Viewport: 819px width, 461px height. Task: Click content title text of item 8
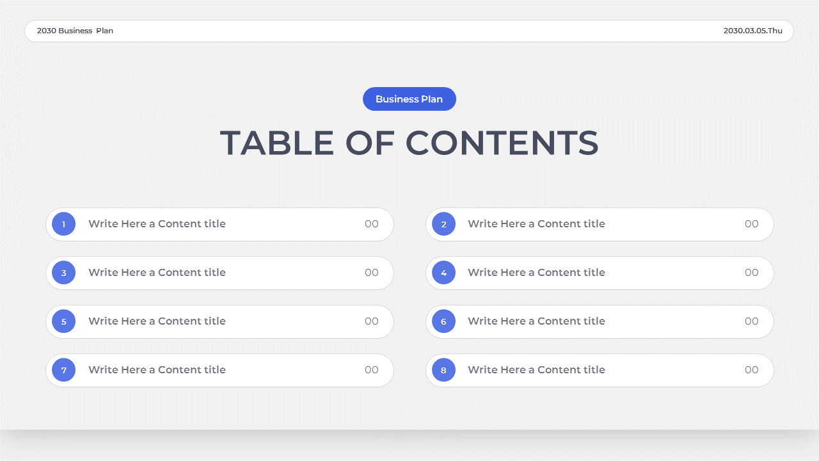(536, 370)
